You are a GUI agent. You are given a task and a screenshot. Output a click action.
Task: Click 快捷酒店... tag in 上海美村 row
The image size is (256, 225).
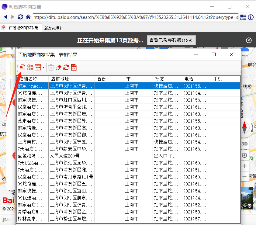(167, 142)
